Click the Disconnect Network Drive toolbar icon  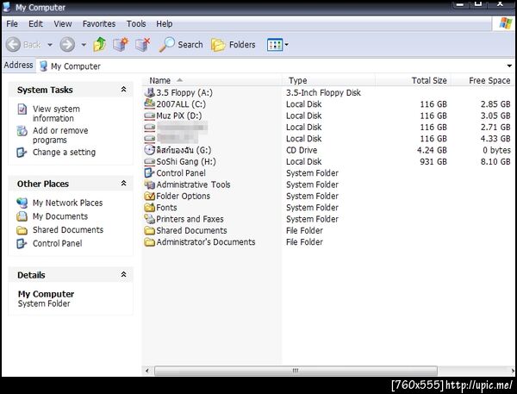143,45
